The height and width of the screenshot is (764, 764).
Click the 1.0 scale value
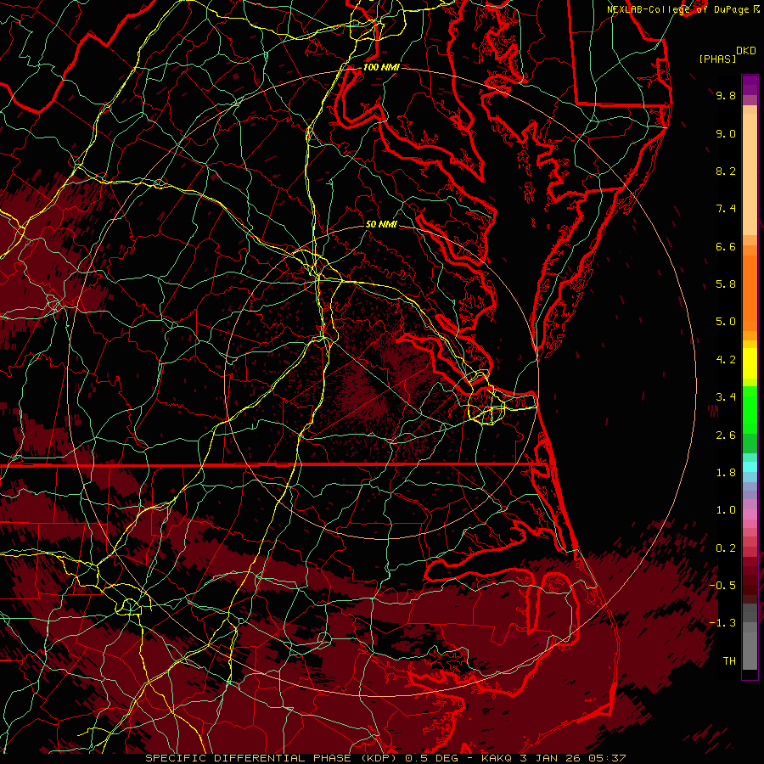[726, 510]
